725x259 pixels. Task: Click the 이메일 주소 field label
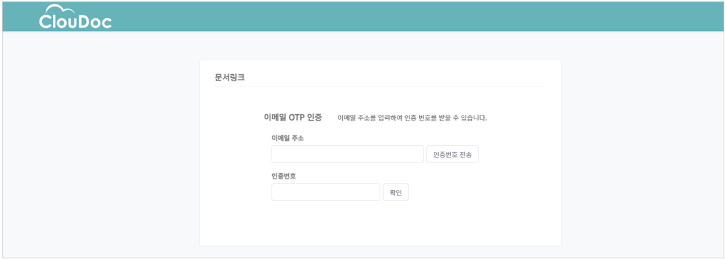pyautogui.click(x=287, y=138)
